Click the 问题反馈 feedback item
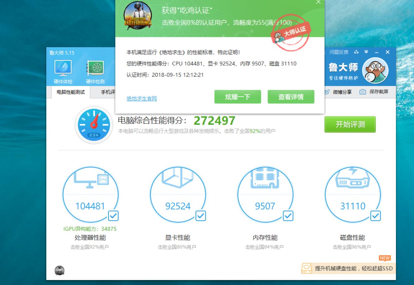414x285 pixels. 339,53
